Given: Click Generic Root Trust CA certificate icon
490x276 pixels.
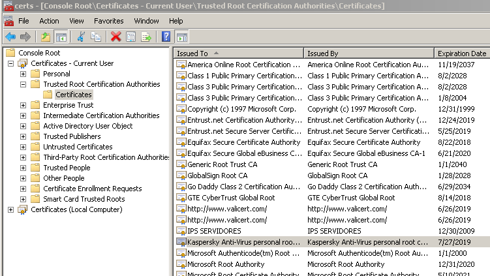Looking at the screenshot, I should (181, 164).
